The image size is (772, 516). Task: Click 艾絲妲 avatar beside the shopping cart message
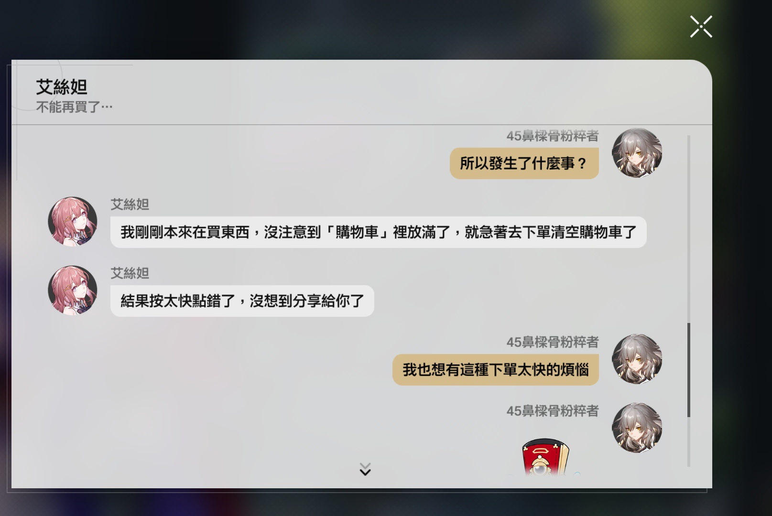(x=73, y=222)
